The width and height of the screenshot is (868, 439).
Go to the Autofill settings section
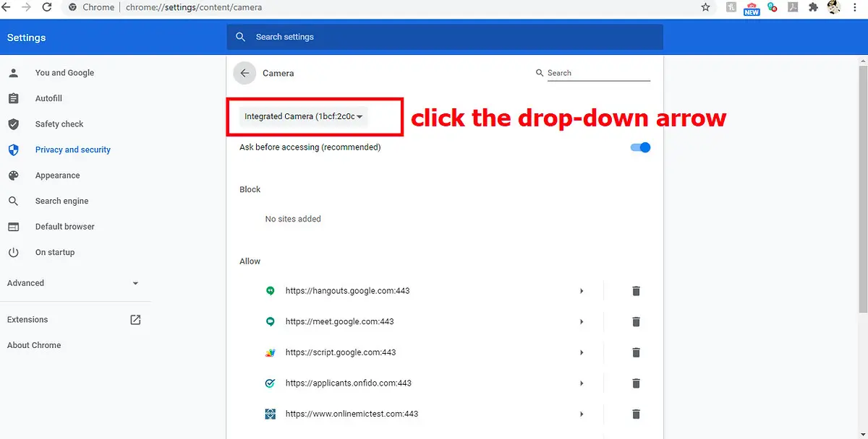(48, 98)
